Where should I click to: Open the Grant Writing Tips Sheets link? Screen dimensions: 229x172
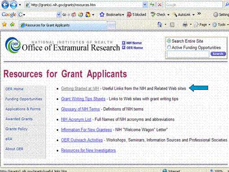(83, 99)
